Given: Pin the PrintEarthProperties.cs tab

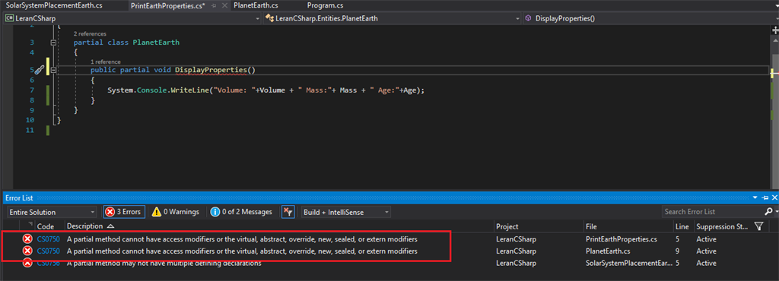Looking at the screenshot, I should point(214,5).
